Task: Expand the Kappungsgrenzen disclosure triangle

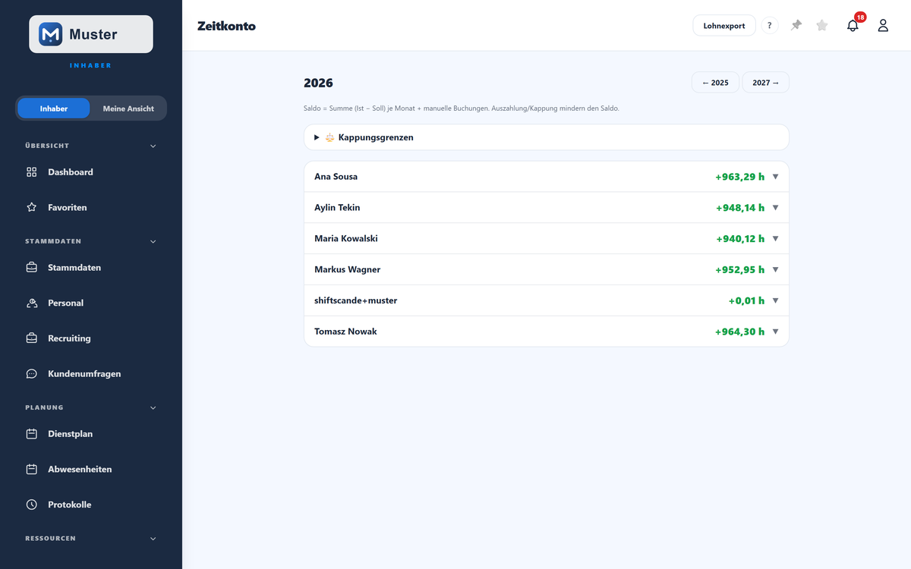Action: coord(317,137)
